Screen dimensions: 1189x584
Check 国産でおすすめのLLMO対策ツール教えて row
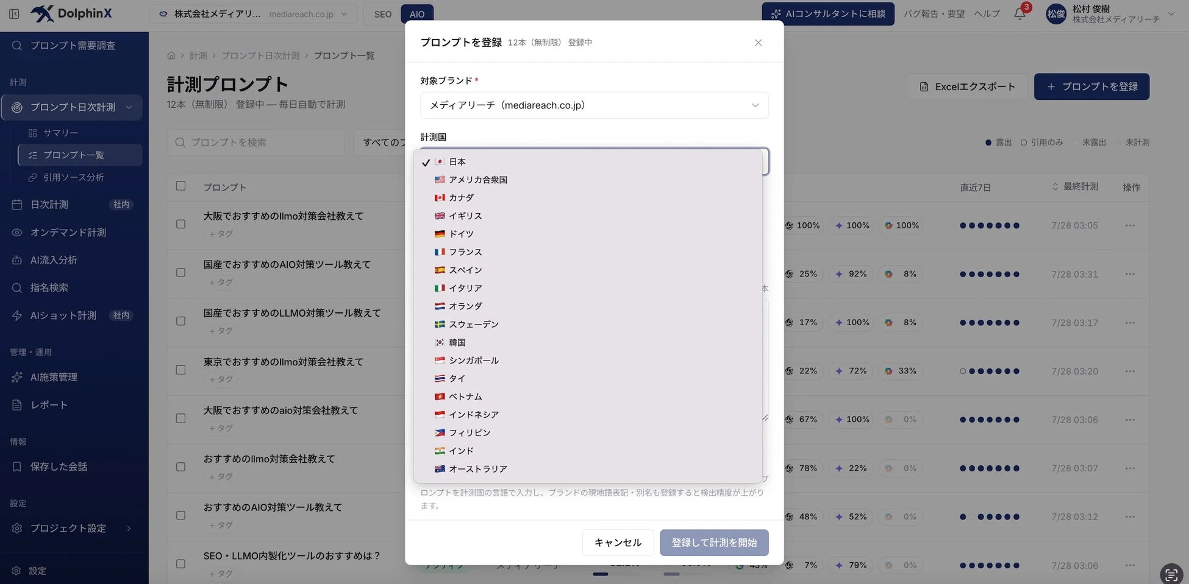[180, 321]
